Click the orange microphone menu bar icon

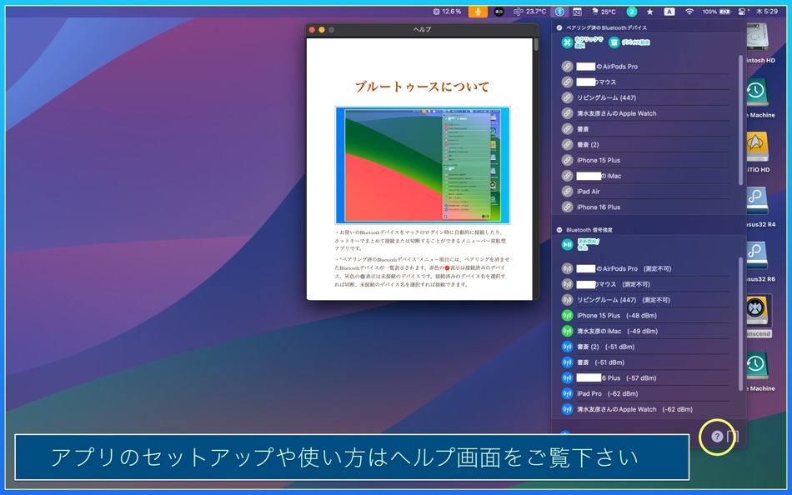tap(478, 12)
